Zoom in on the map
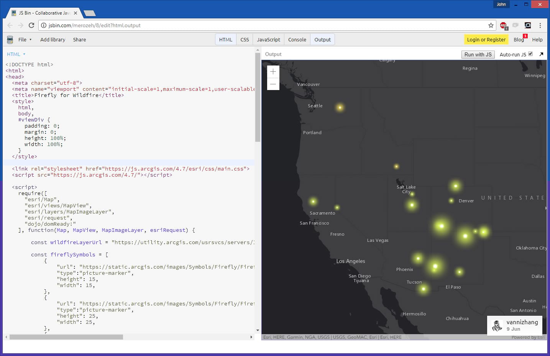Image resolution: width=550 pixels, height=356 pixels. (273, 72)
